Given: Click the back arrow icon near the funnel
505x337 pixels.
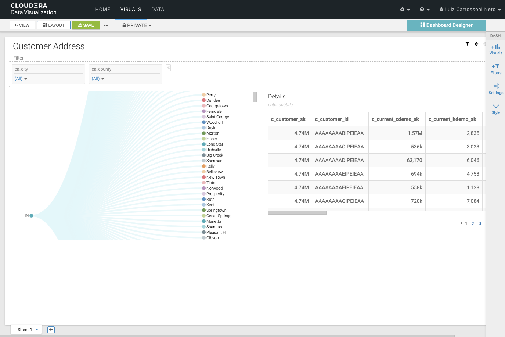Looking at the screenshot, I should (x=476, y=44).
